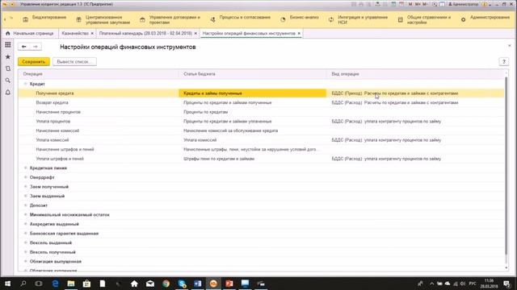Open Процессы и согласование section
This screenshot has height=290, width=517.
(x=241, y=19)
